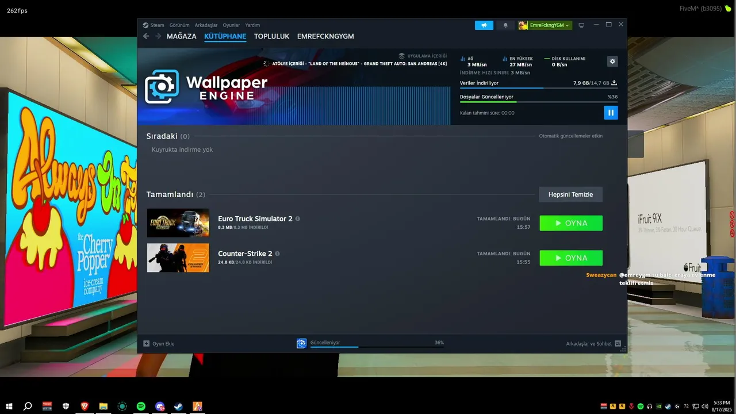Click the Euro Truck Simulator 2 thumbnail
Screen dimensions: 736x414
coord(178,223)
